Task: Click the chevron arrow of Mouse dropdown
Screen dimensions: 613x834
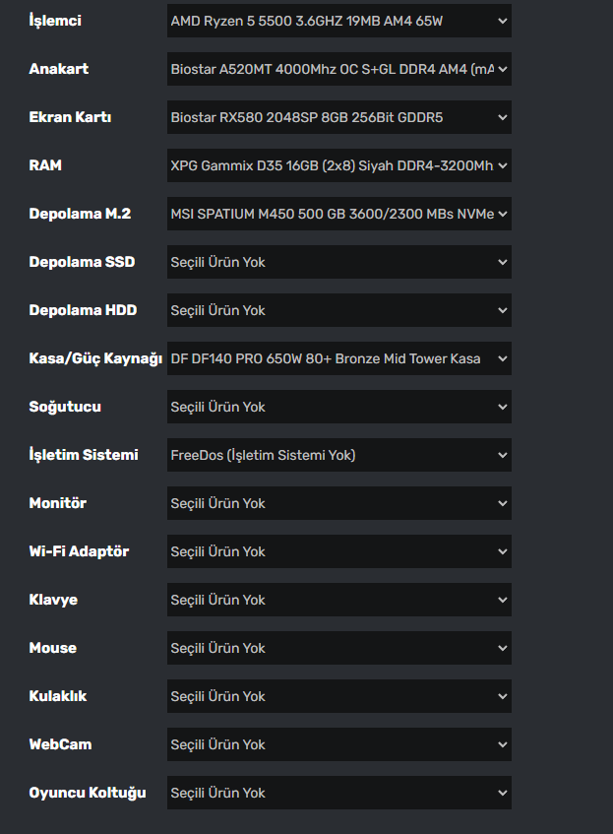Action: 503,648
